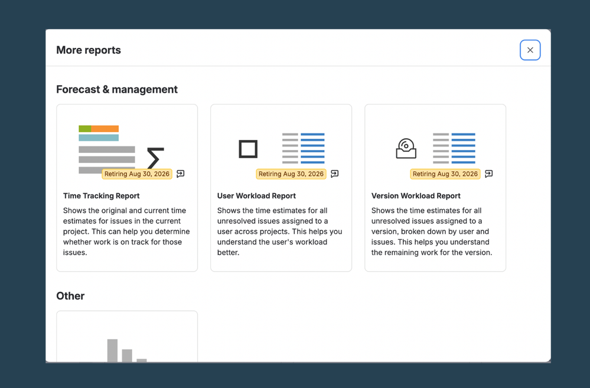Viewport: 590px width, 388px height.
Task: Click the Forecast & management heading
Action: (x=117, y=89)
